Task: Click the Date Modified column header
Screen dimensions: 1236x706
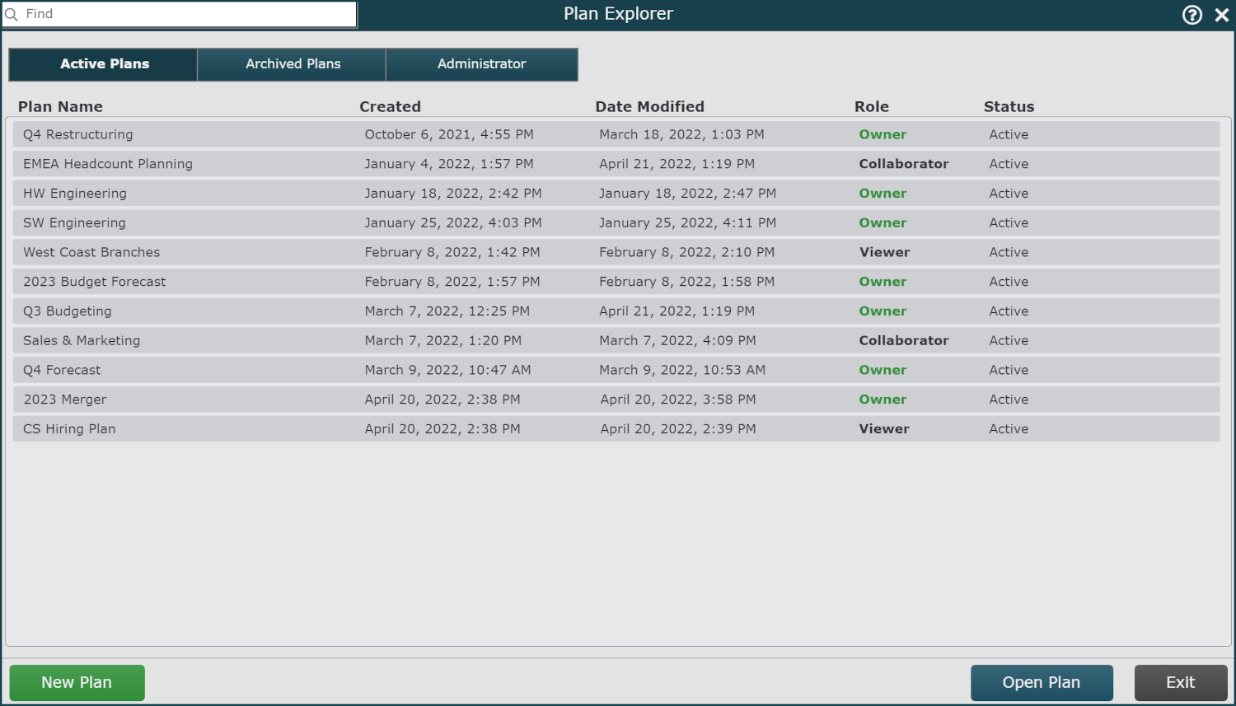Action: (649, 106)
